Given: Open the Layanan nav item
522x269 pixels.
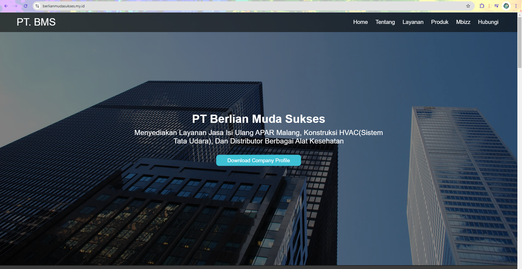Looking at the screenshot, I should (x=413, y=22).
